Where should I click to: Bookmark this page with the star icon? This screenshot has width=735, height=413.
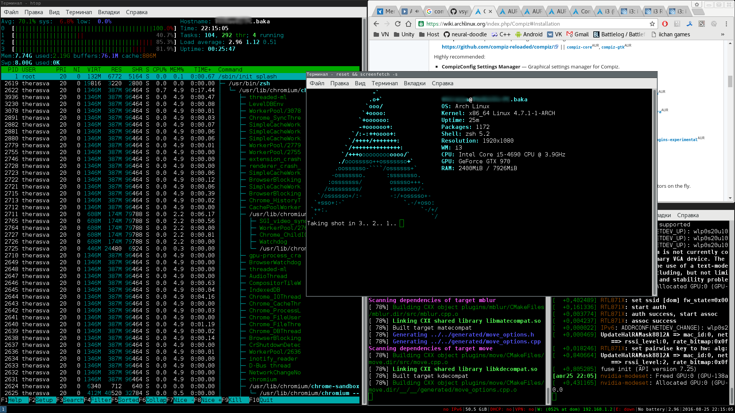[x=652, y=24]
